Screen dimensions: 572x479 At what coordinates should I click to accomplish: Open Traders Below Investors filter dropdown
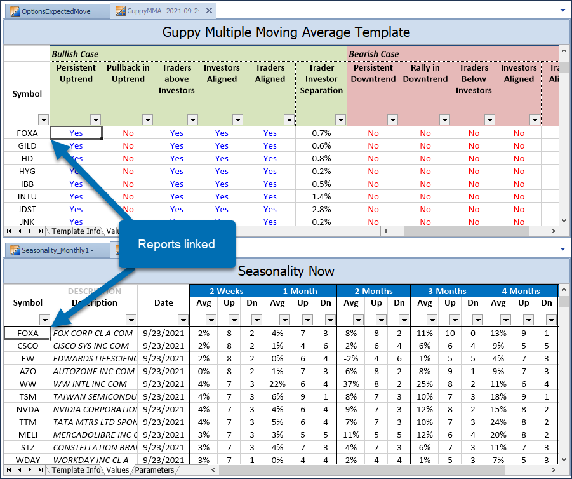489,119
